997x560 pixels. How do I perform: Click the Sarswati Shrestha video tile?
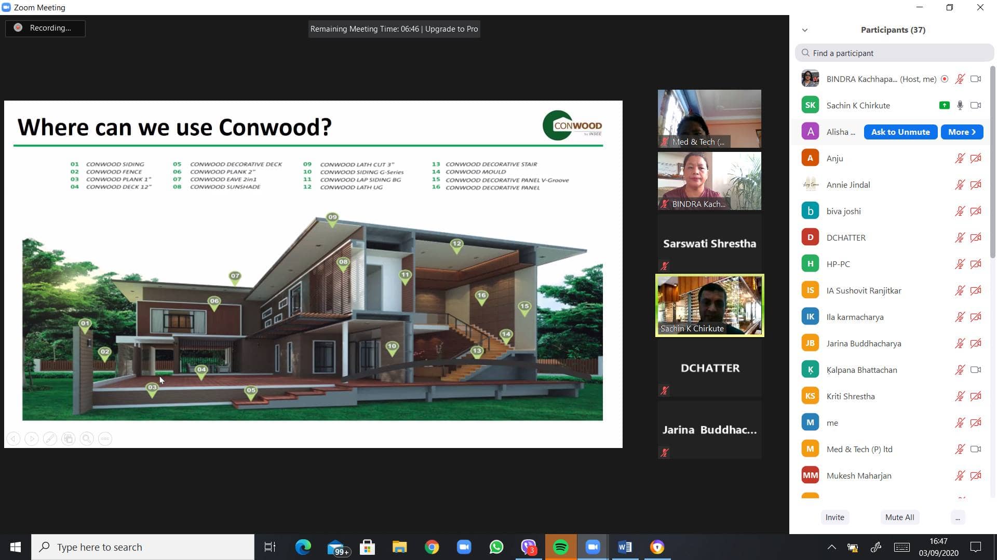(x=709, y=243)
